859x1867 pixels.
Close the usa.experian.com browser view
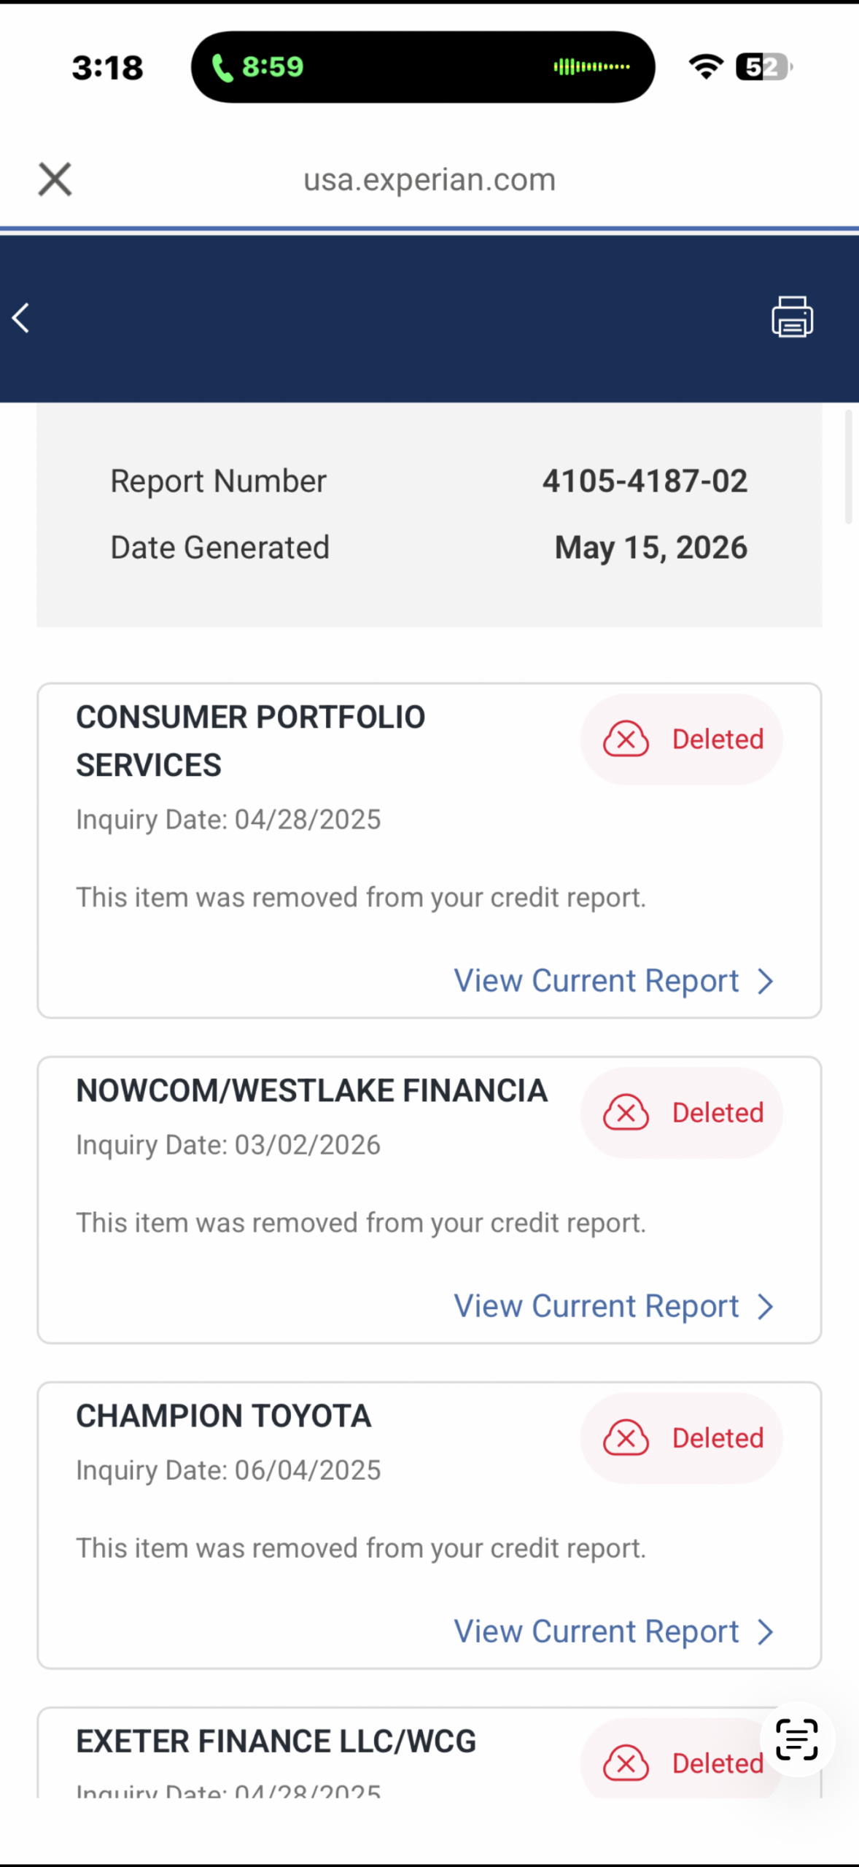click(x=55, y=179)
